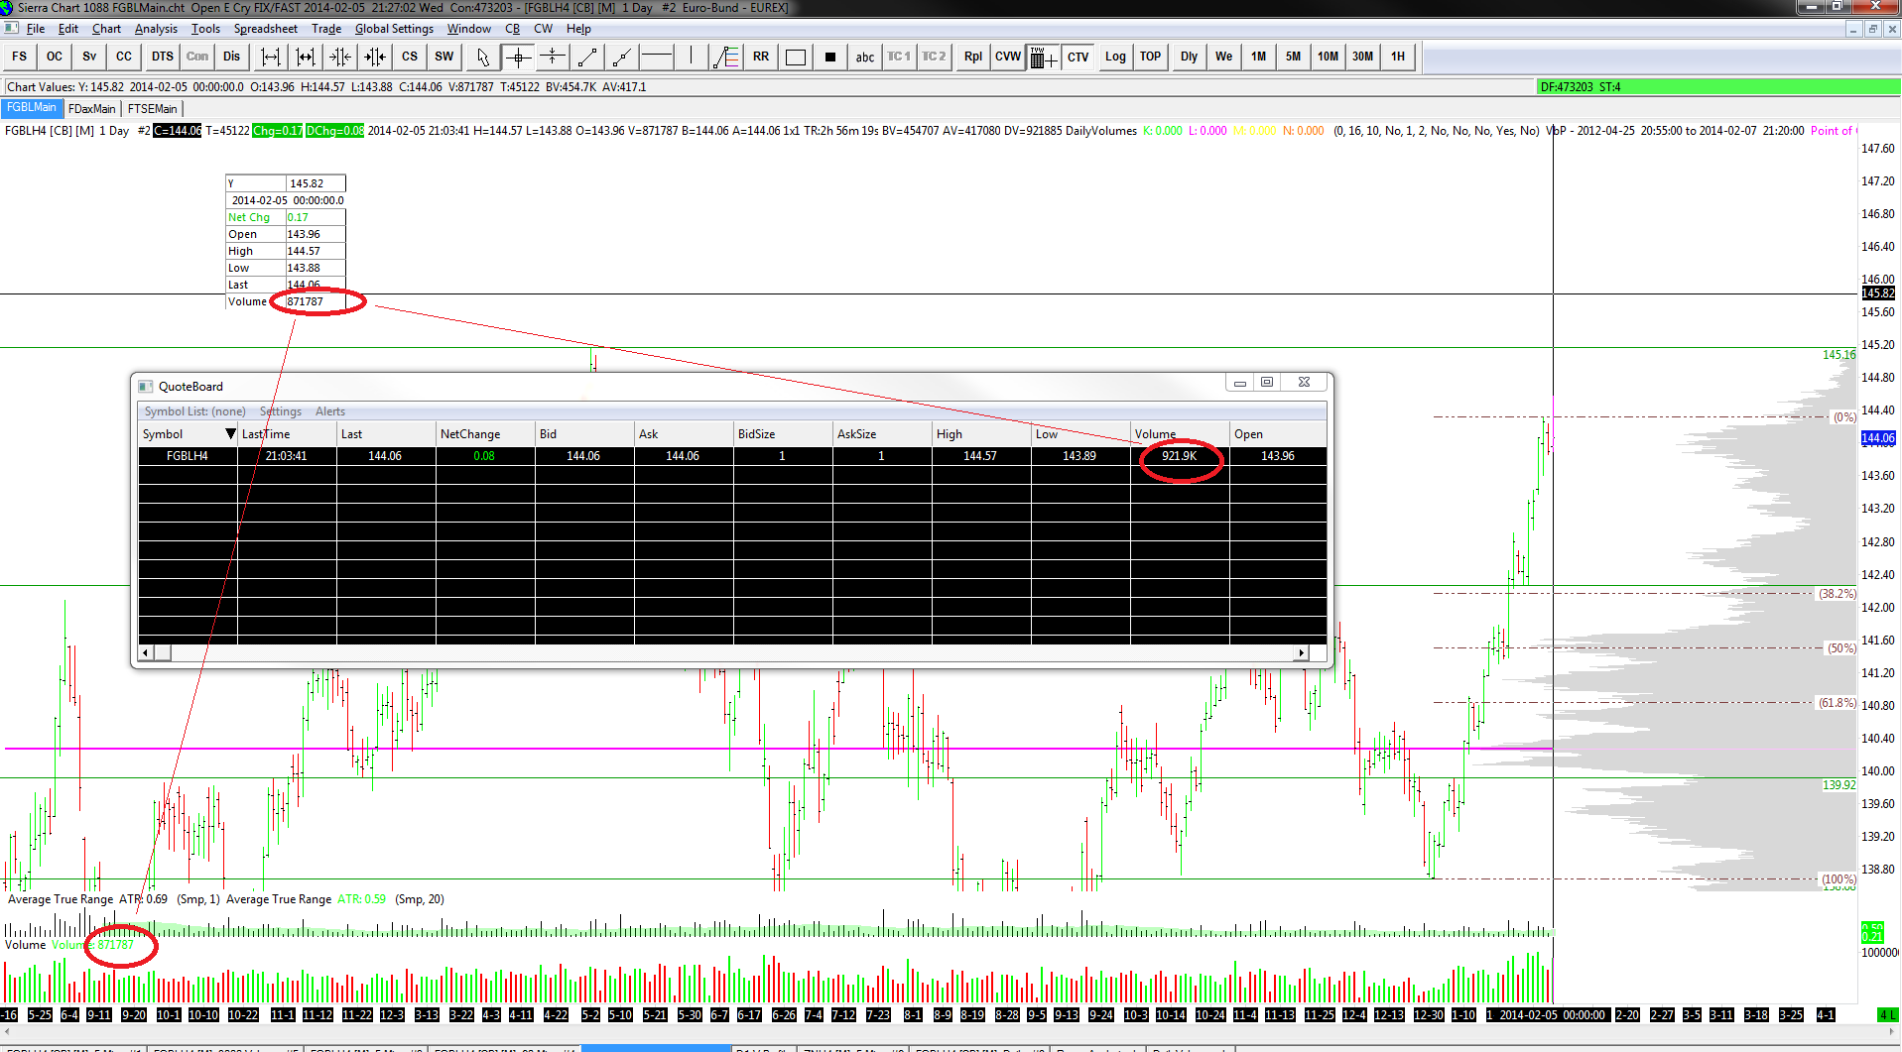Click the SW toolbar button
Image resolution: width=1902 pixels, height=1052 pixels.
point(444,57)
